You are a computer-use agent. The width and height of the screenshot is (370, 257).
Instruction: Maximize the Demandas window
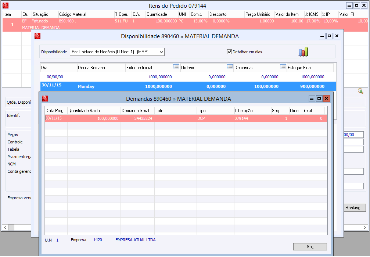319,99
